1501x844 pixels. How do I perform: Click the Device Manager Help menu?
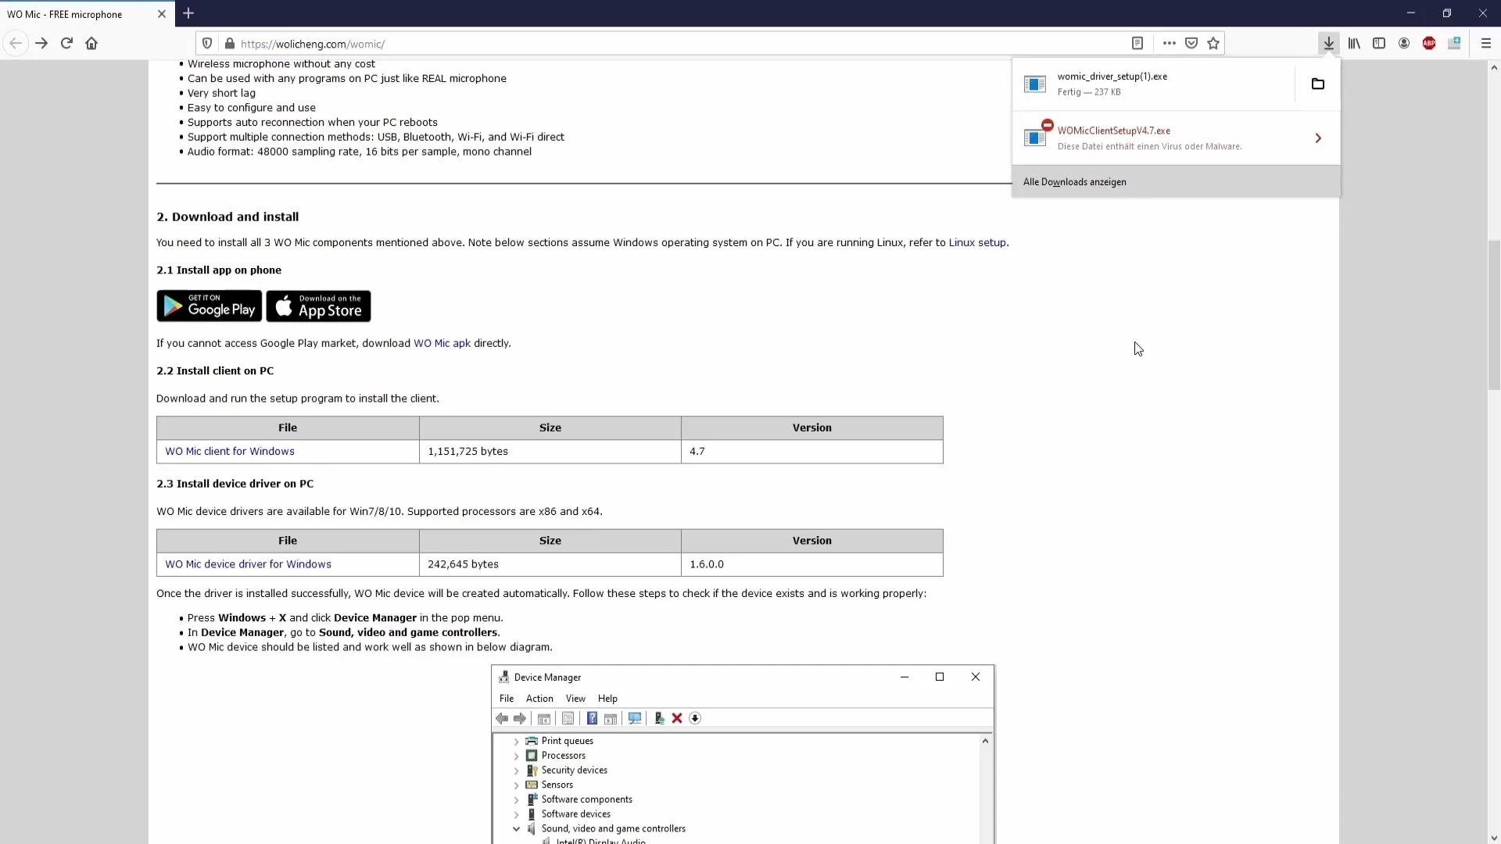point(608,699)
